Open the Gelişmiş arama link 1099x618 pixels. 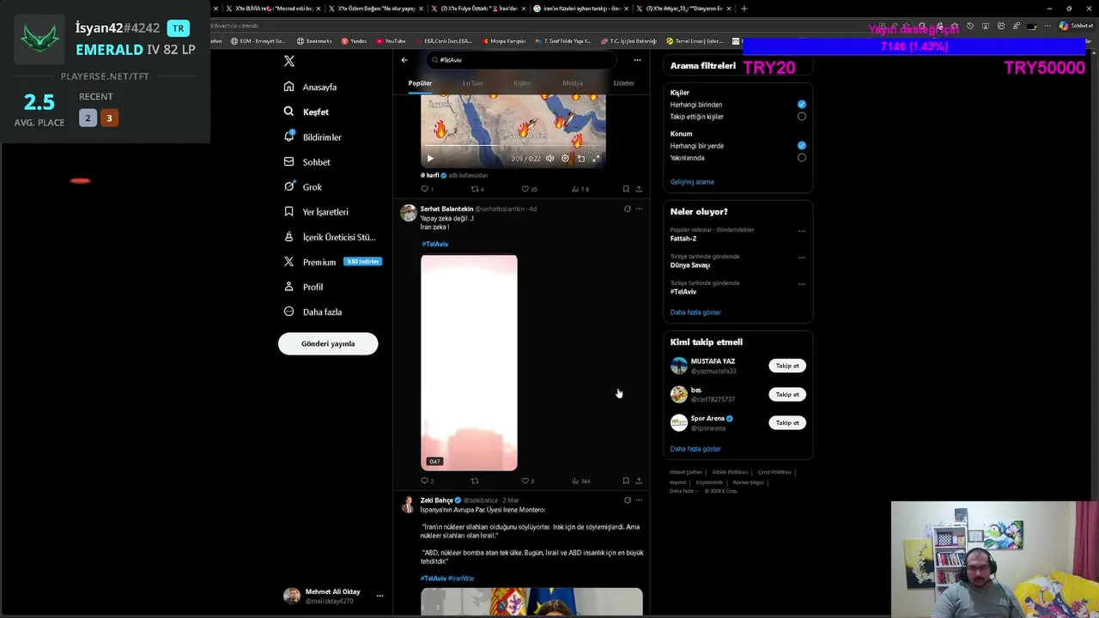pos(692,182)
